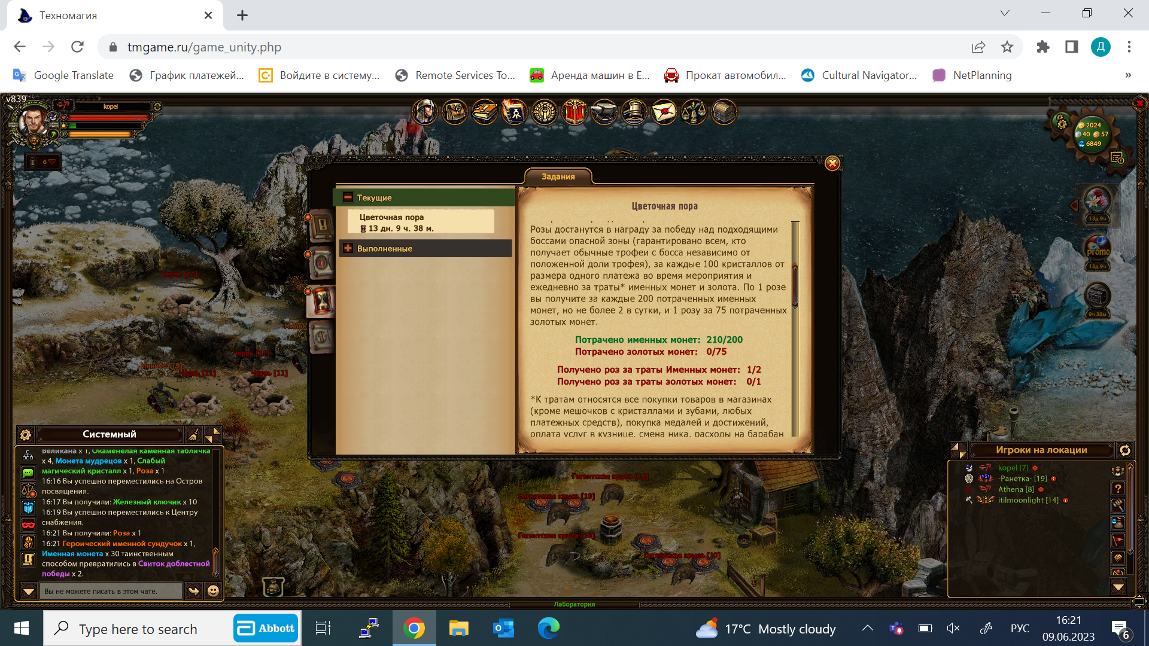Open the laurel wreath sword icon

pyautogui.click(x=545, y=112)
